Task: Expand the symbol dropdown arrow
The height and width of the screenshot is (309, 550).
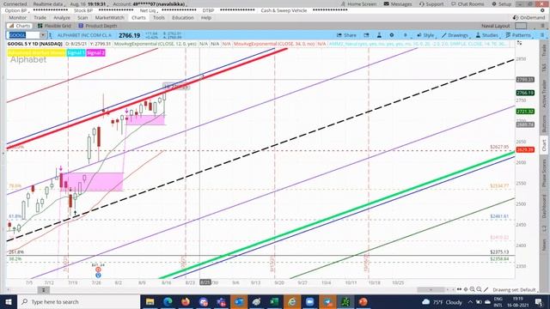Action: tap(43, 35)
